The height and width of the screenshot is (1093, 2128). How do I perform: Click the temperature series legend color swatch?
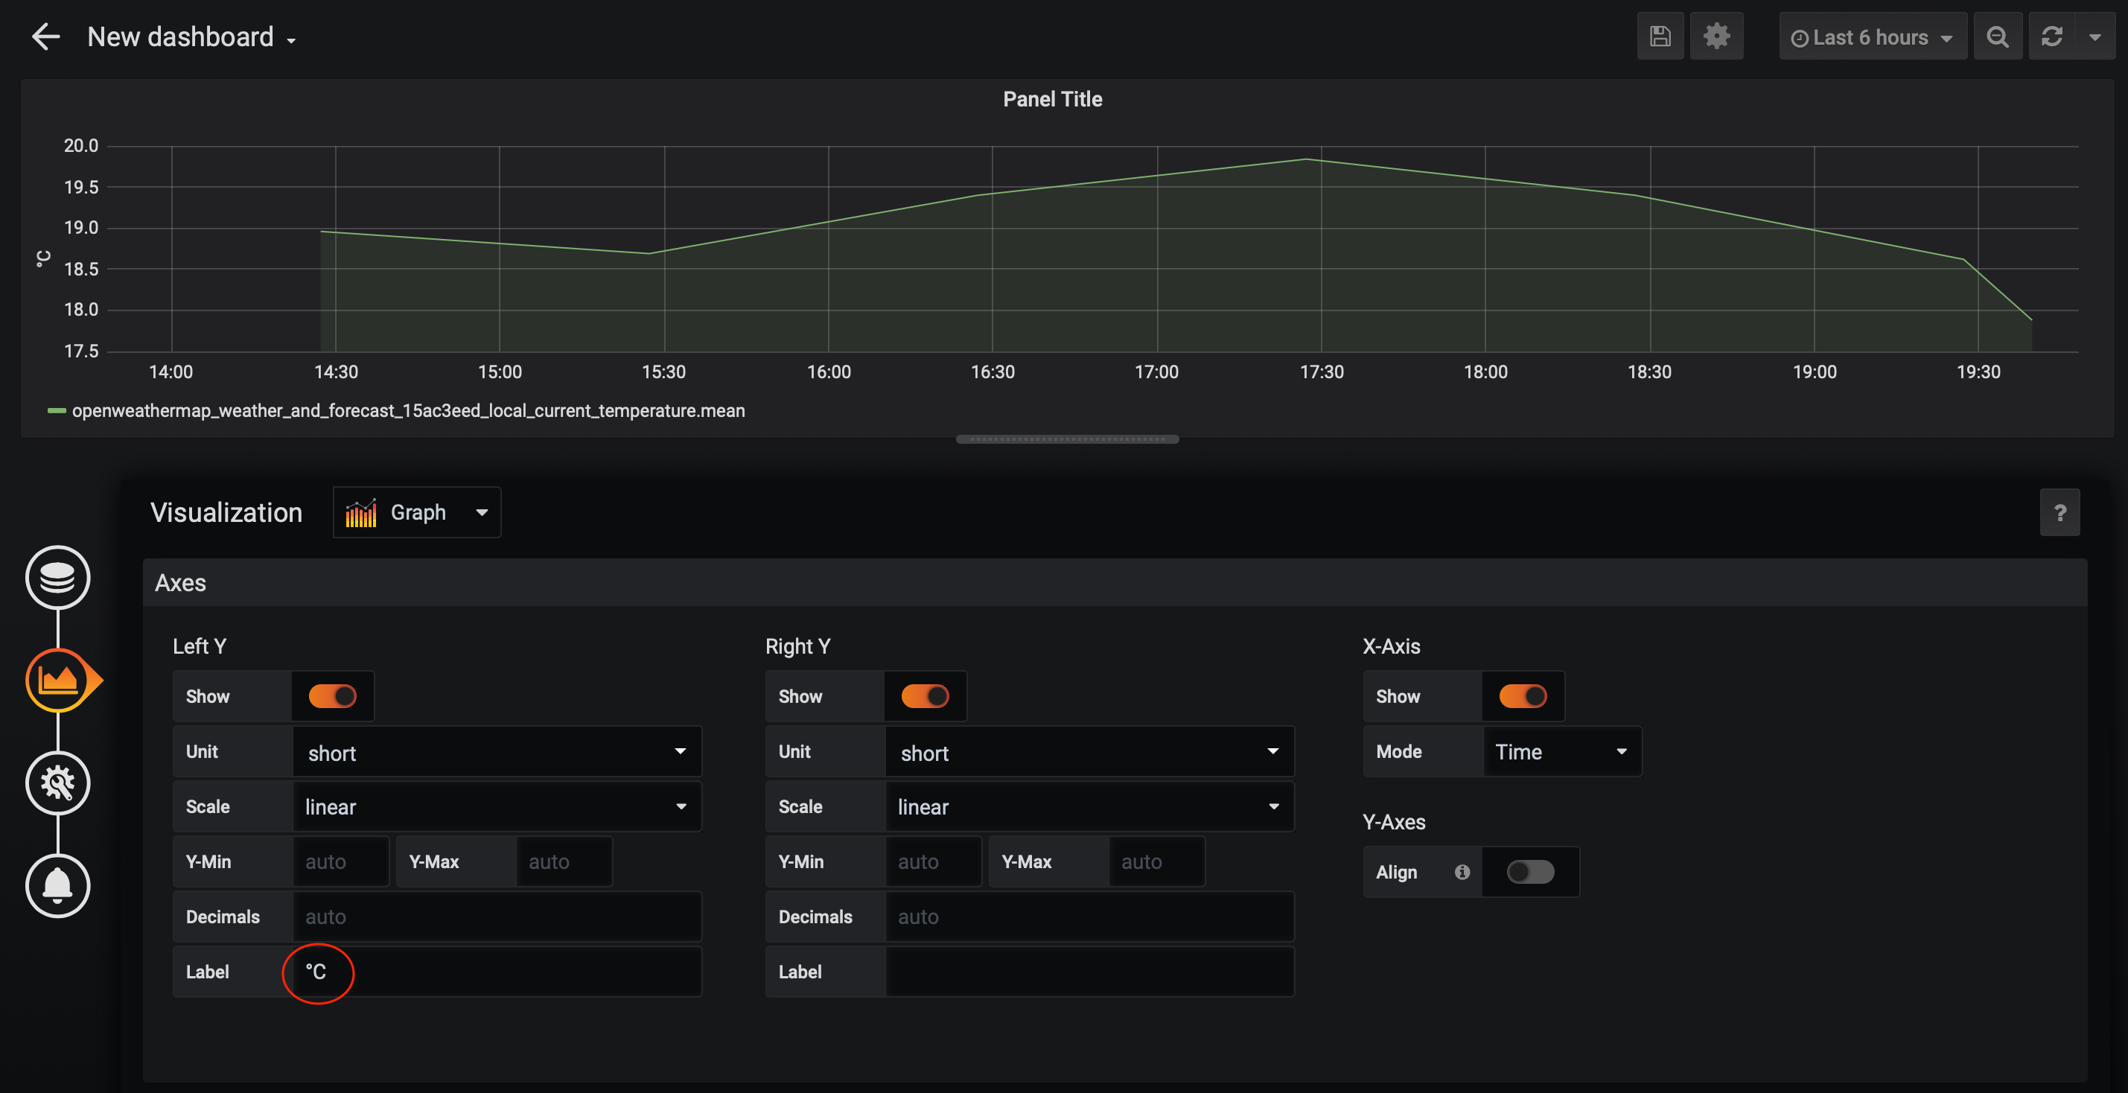coord(56,410)
